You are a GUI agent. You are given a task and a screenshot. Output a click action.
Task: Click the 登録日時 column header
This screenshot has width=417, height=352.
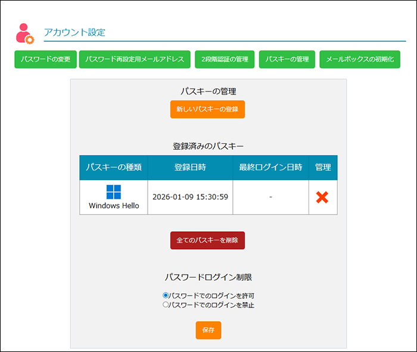(190, 168)
